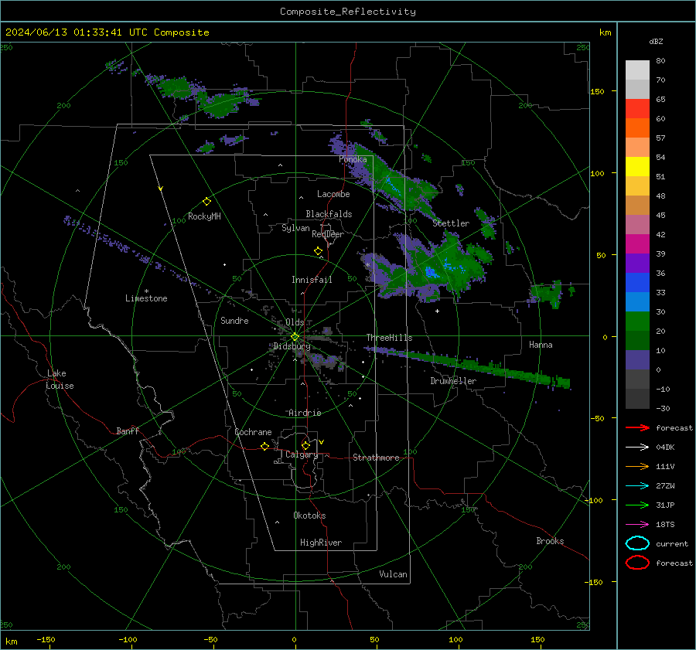Image resolution: width=696 pixels, height=650 pixels.
Task: Click the cyan 27ZW arrow icon
Action: 637,486
